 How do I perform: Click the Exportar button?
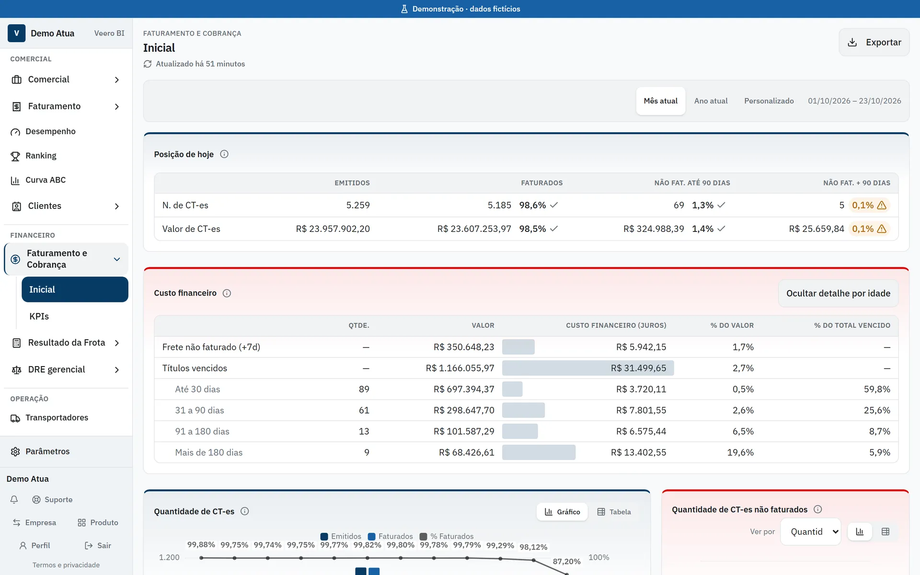[x=874, y=42]
